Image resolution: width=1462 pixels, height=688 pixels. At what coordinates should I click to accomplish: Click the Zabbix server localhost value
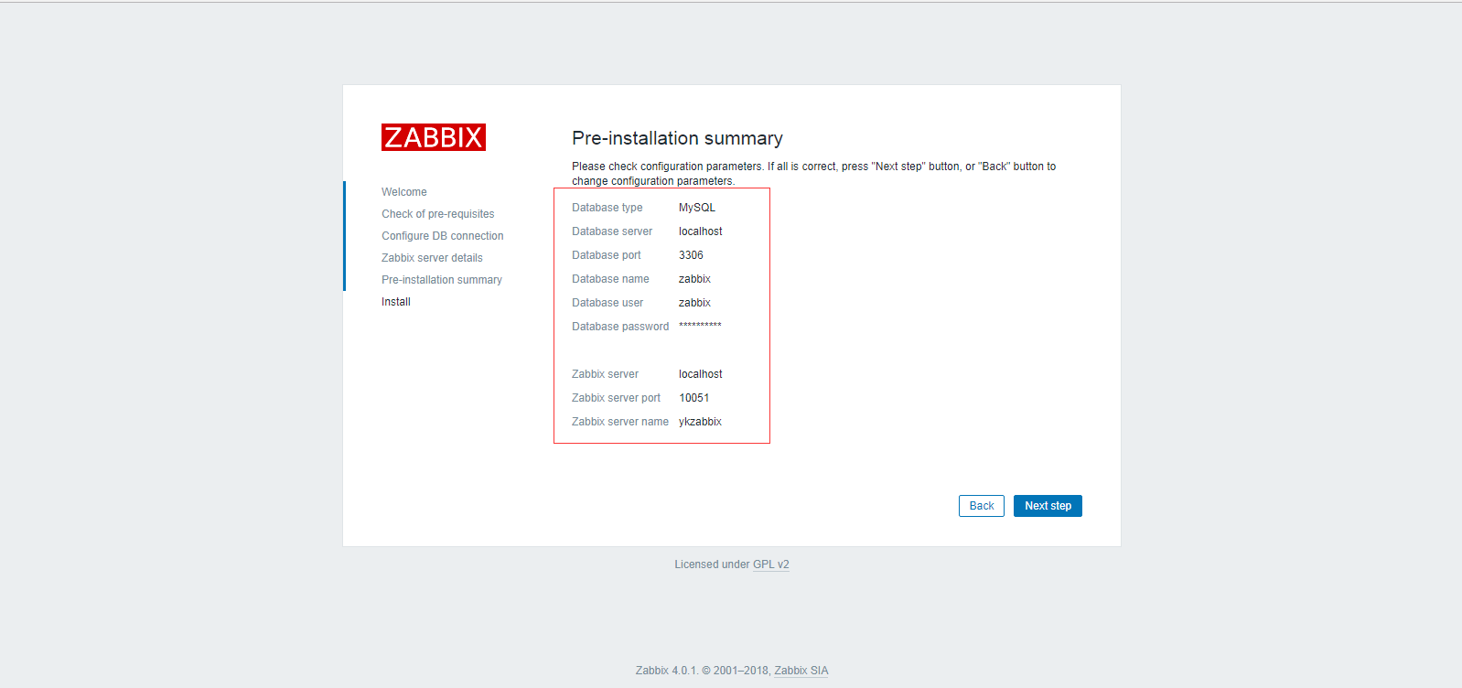pos(701,374)
